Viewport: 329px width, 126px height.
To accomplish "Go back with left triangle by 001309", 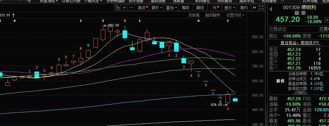I will (x=271, y=9).
